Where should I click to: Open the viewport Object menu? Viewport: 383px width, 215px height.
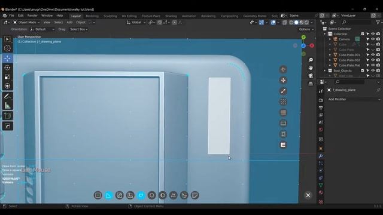click(81, 23)
